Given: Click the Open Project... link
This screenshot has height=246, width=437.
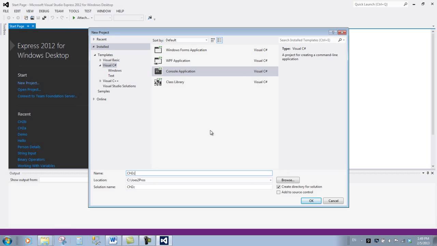Looking at the screenshot, I should [x=29, y=90].
